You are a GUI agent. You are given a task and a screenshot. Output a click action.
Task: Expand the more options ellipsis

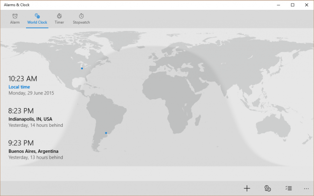306,188
